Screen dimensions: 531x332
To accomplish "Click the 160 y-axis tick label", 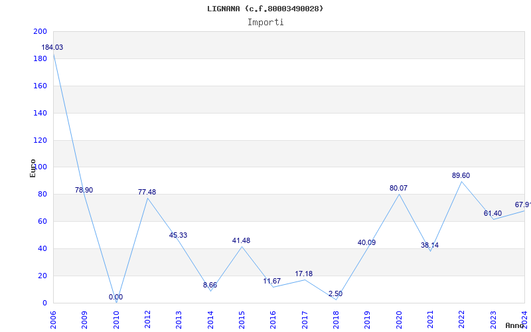I will pos(40,86).
